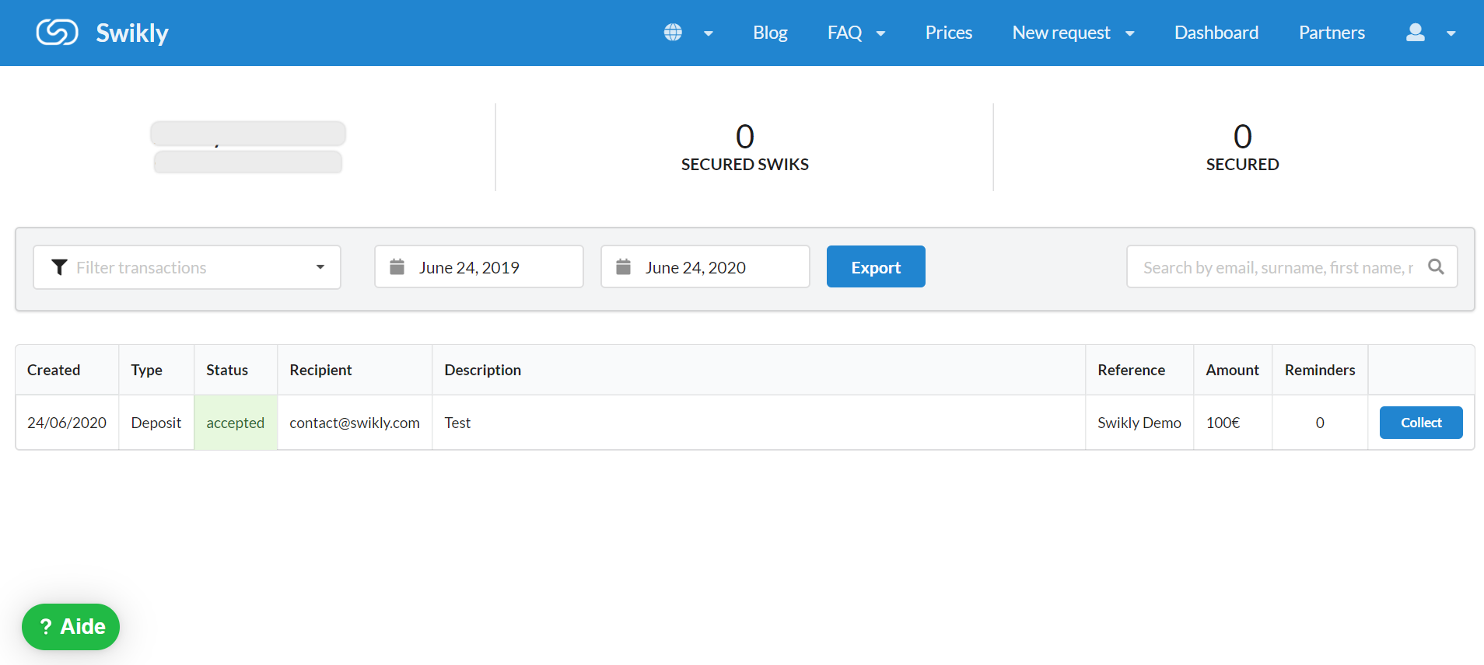
Task: Expand the caret beside the user icon
Action: 1451,33
